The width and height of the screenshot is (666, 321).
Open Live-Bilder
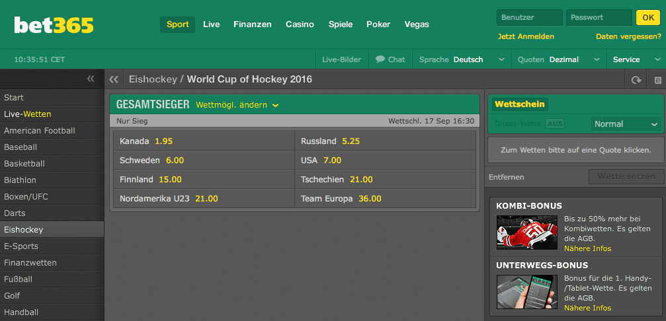[341, 59]
